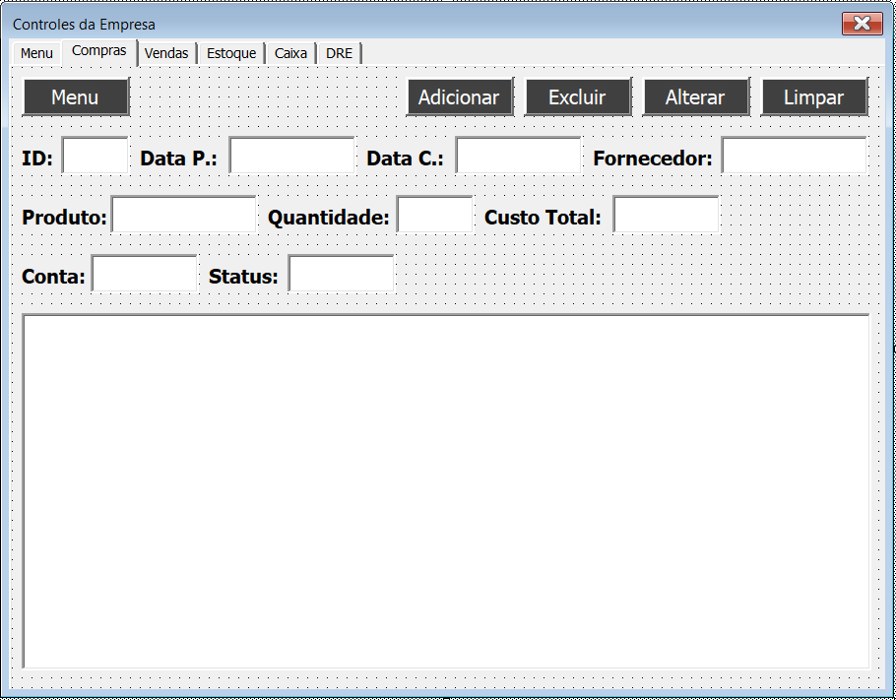Click the Excluir button

[x=578, y=97]
